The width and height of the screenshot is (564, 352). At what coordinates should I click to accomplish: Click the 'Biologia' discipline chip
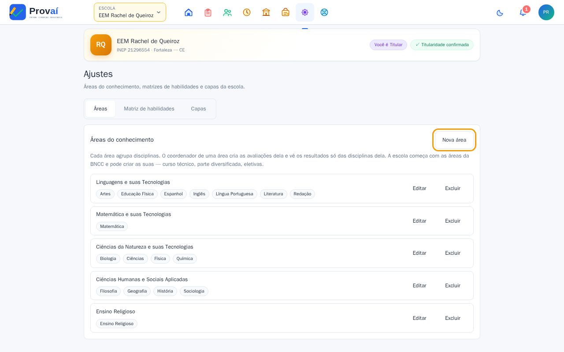click(x=108, y=259)
